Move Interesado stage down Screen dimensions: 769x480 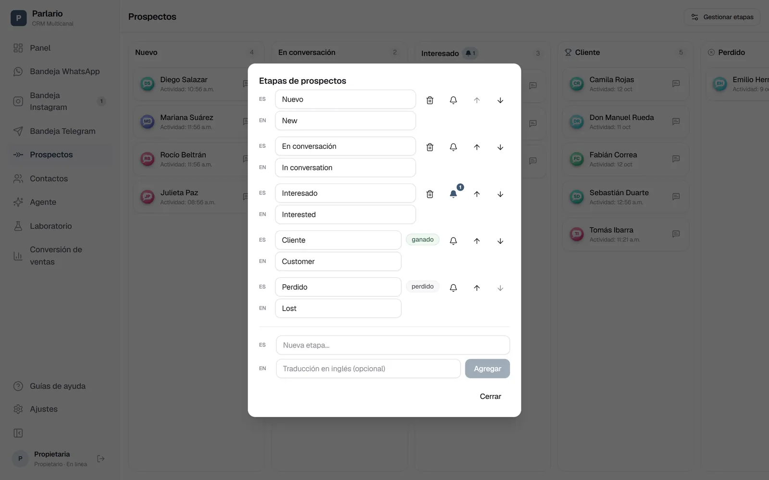(500, 194)
